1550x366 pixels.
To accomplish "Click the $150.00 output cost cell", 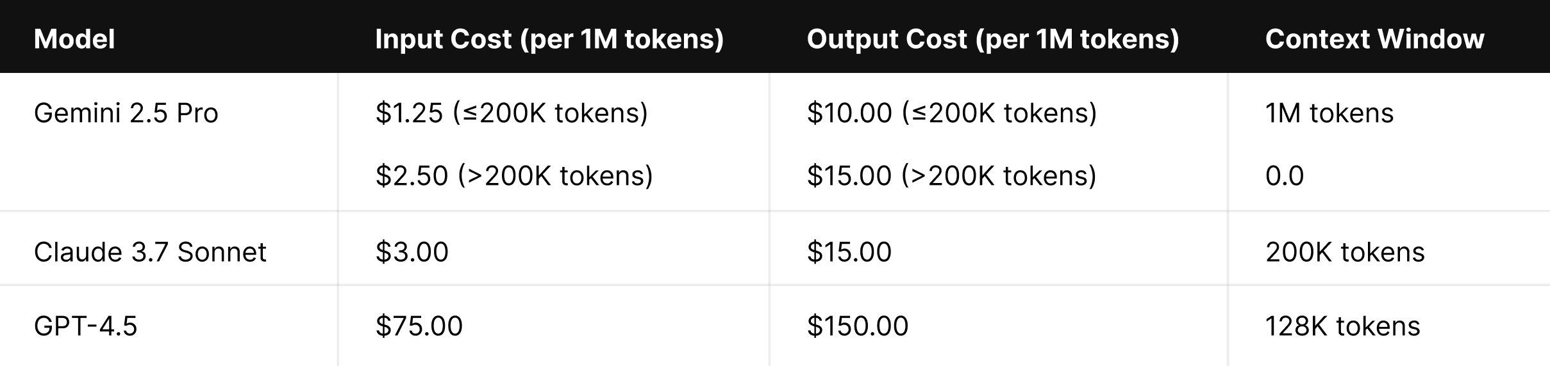I will tap(858, 326).
